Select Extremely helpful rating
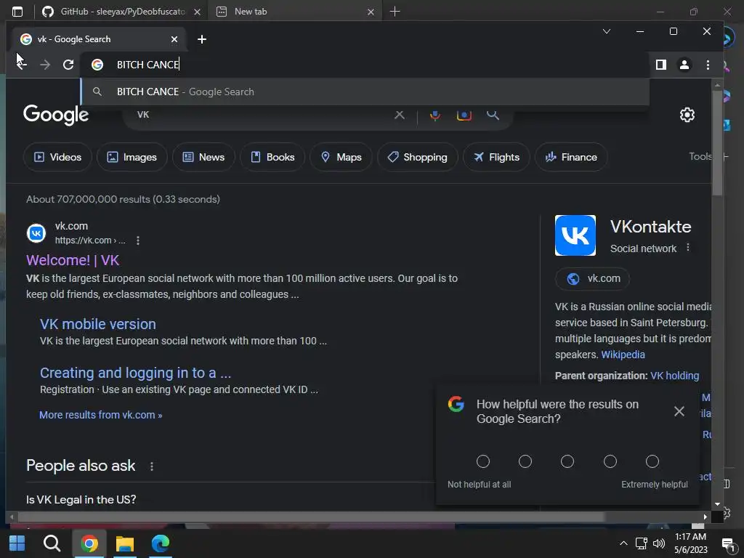744x558 pixels. pyautogui.click(x=652, y=461)
